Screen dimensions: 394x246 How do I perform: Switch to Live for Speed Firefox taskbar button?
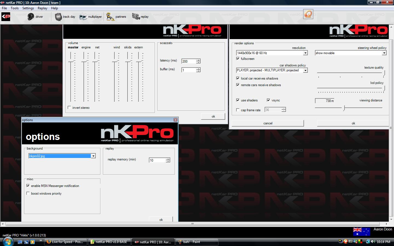point(66,242)
